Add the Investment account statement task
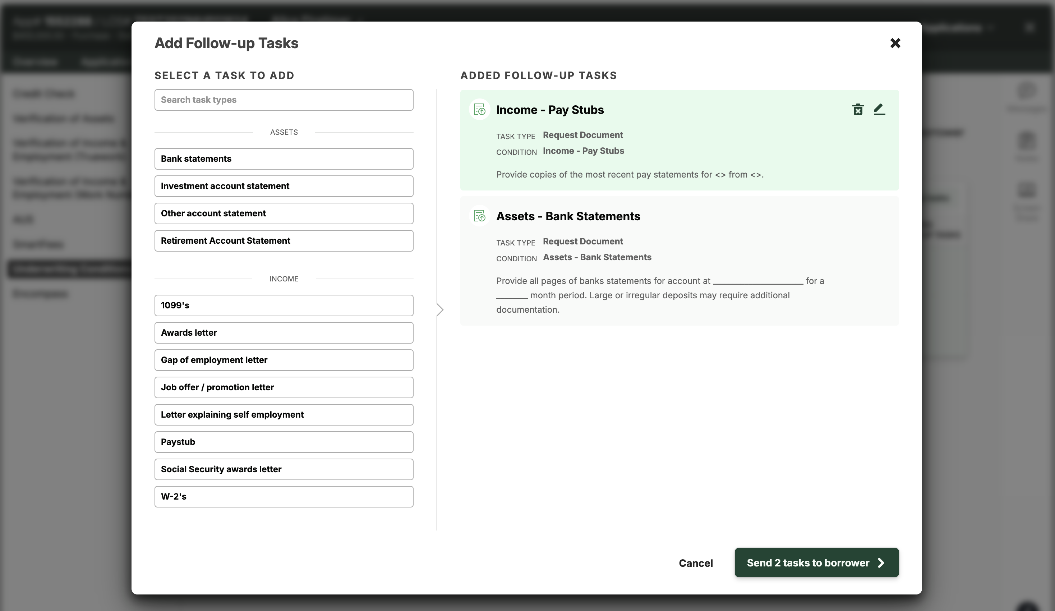The width and height of the screenshot is (1055, 611). coord(284,186)
